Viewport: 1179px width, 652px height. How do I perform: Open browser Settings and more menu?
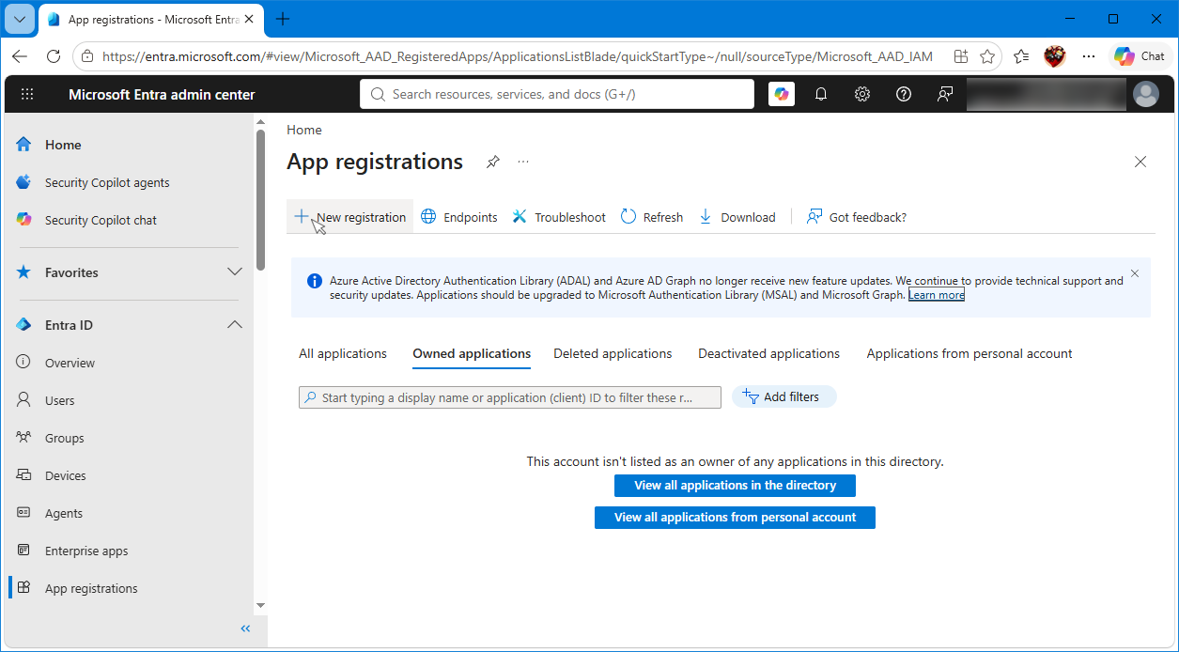(1089, 56)
